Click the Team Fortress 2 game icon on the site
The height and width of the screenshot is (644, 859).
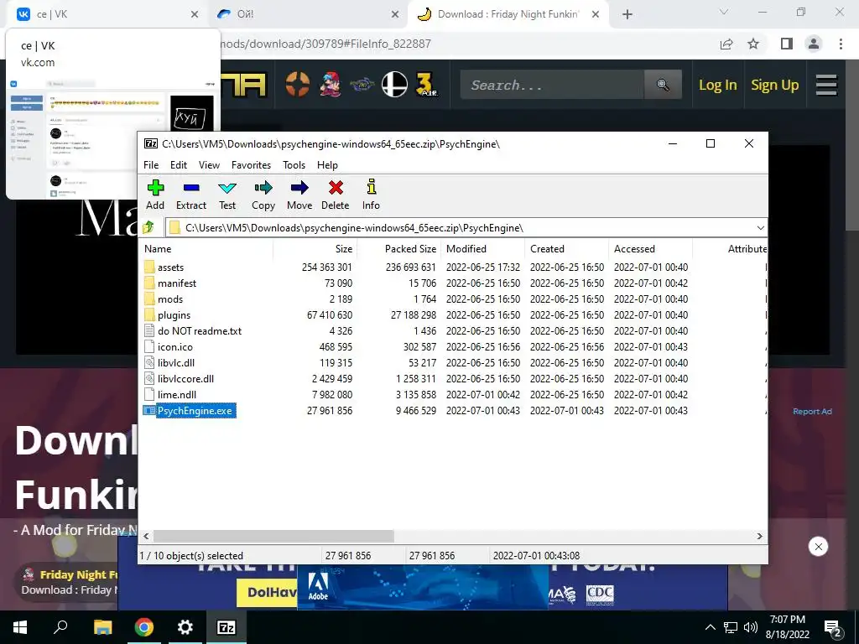click(298, 85)
